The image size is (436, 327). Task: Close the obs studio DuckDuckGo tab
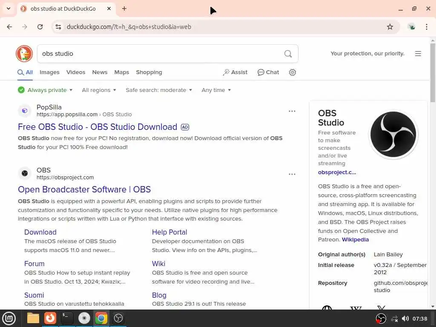(109, 9)
